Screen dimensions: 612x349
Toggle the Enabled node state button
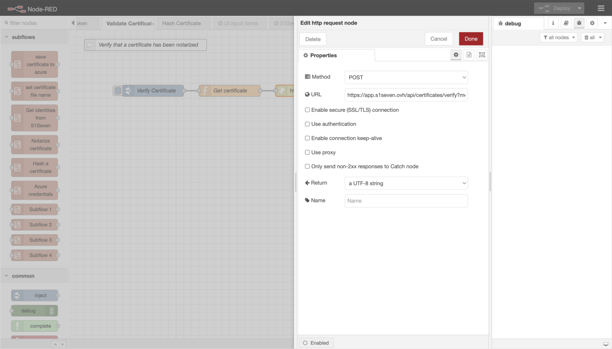pos(316,343)
